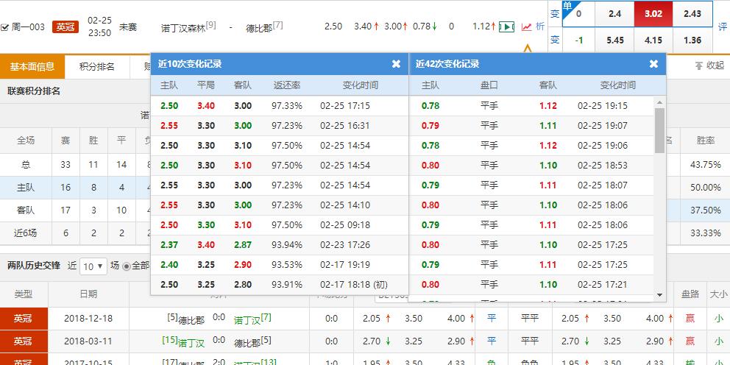730x365 pixels.
Task: Select the highlighted 3.02 draw odds
Action: click(x=653, y=14)
